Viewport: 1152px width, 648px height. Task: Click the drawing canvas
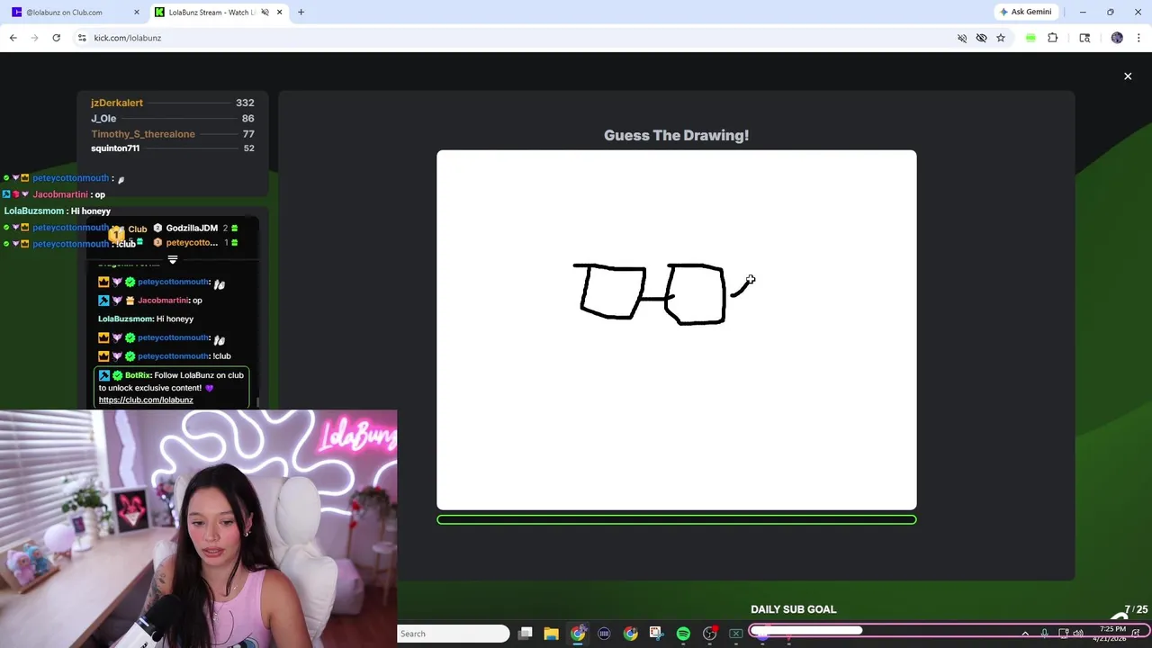(x=677, y=330)
